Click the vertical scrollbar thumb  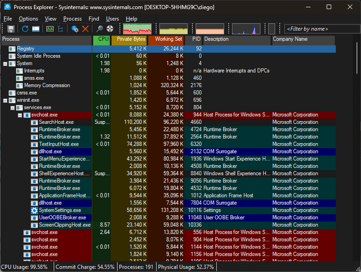point(357,58)
